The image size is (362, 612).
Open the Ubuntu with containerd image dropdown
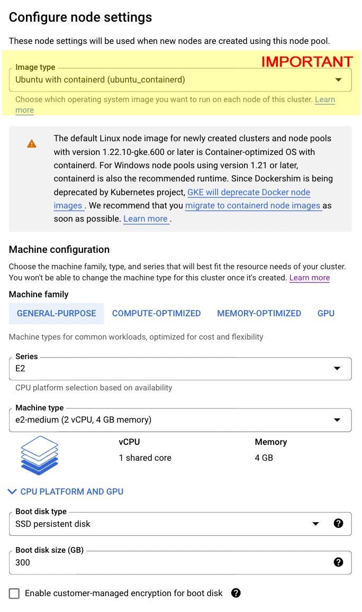[180, 80]
